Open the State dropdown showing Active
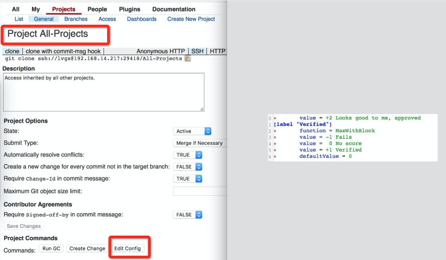 192,132
